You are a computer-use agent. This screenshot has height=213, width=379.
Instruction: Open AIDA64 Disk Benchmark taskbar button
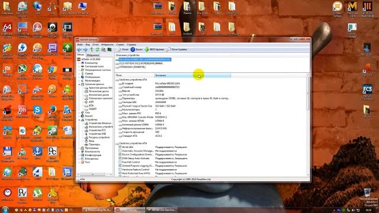[x=162, y=210]
